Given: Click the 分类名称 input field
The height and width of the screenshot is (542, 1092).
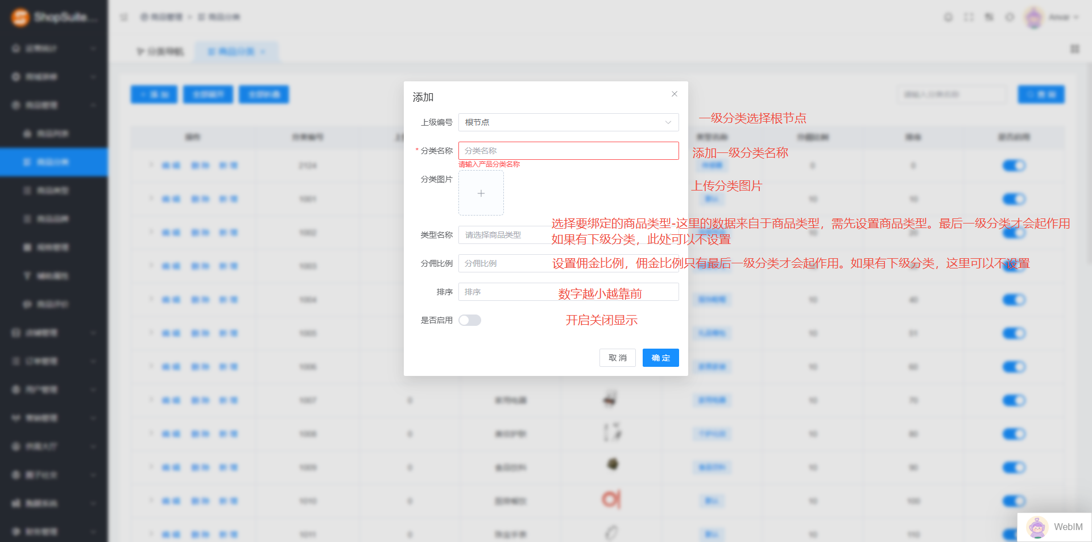Looking at the screenshot, I should (568, 151).
